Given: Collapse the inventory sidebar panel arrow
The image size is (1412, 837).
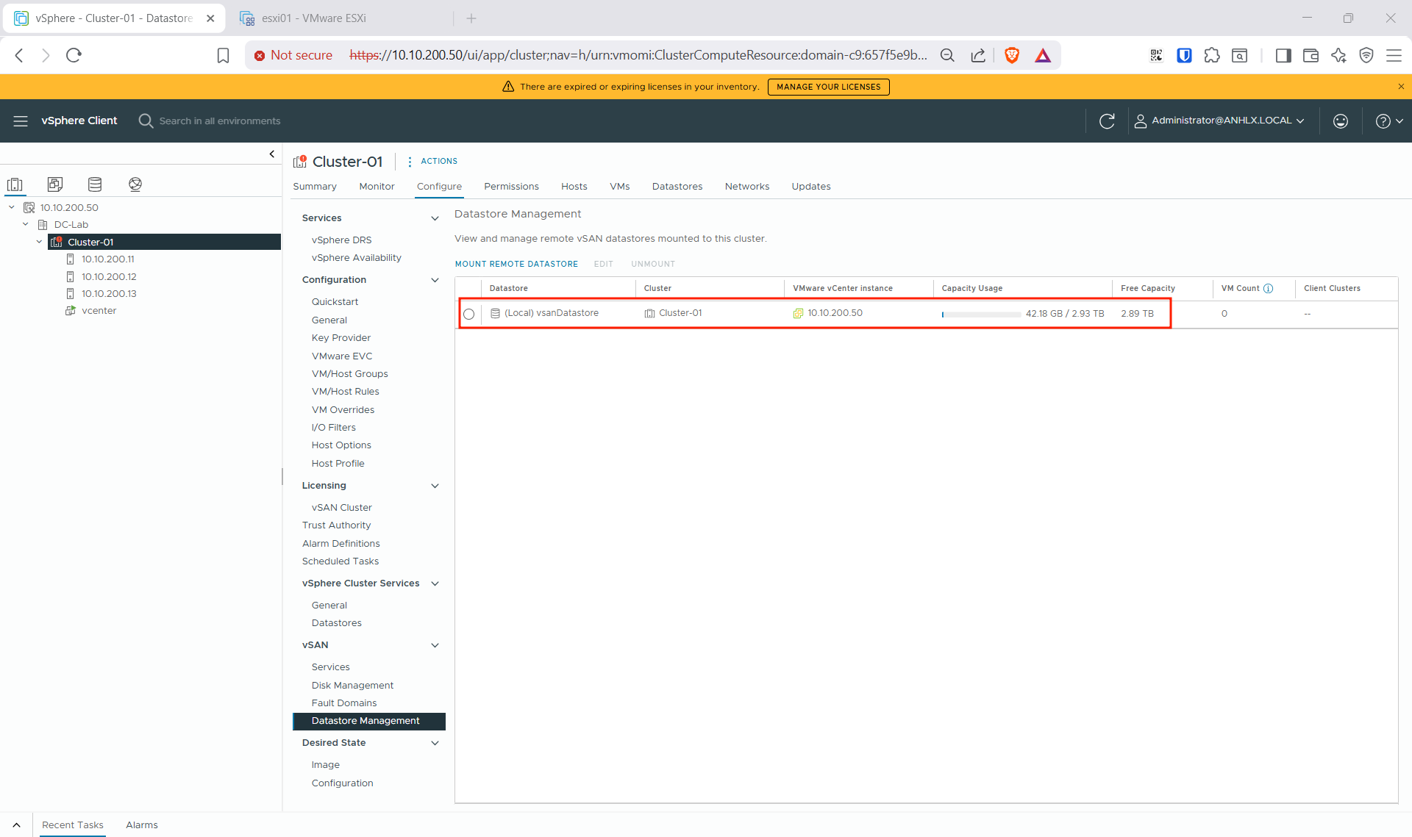Looking at the screenshot, I should click(272, 154).
